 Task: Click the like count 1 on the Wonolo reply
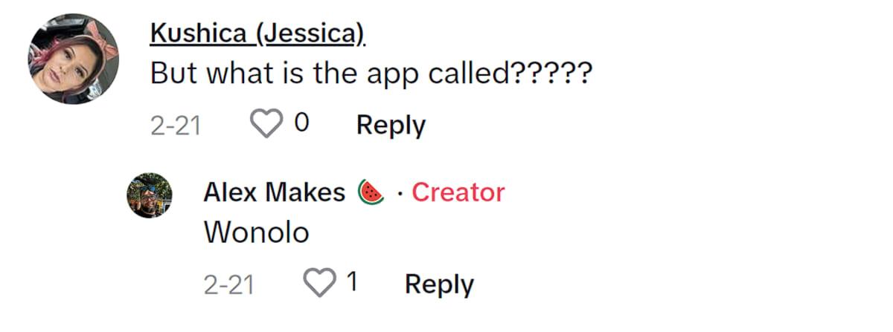point(353,283)
